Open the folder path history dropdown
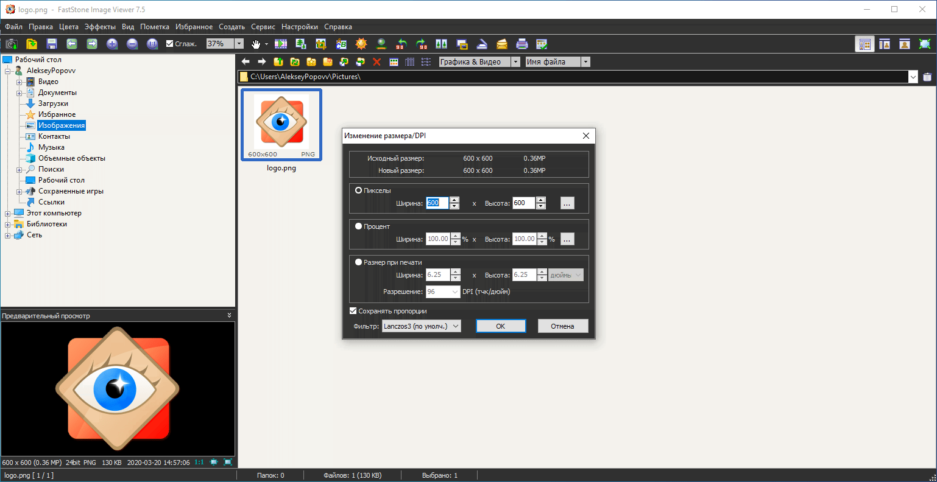The width and height of the screenshot is (937, 482). 913,77
